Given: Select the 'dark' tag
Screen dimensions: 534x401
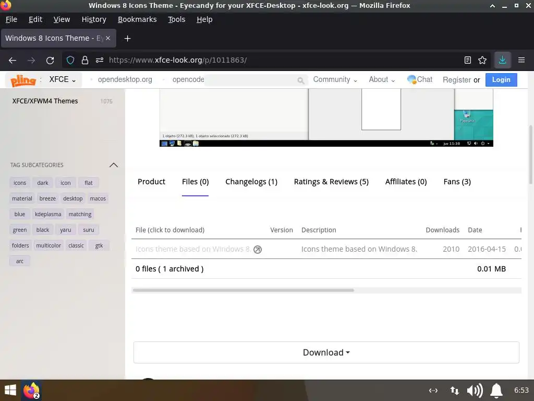Looking at the screenshot, I should (43, 183).
